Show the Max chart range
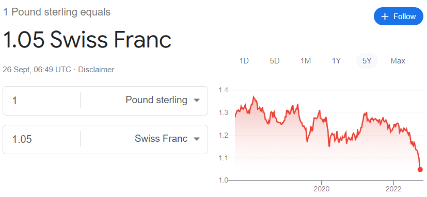Image resolution: width=427 pixels, height=197 pixels. tap(398, 61)
